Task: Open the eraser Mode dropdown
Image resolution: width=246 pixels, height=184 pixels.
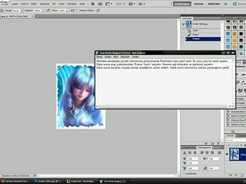Action: coord(18,11)
